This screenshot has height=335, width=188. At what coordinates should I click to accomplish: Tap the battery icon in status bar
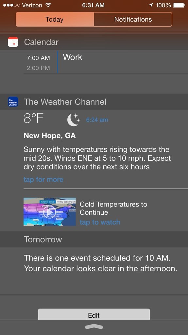179,5
